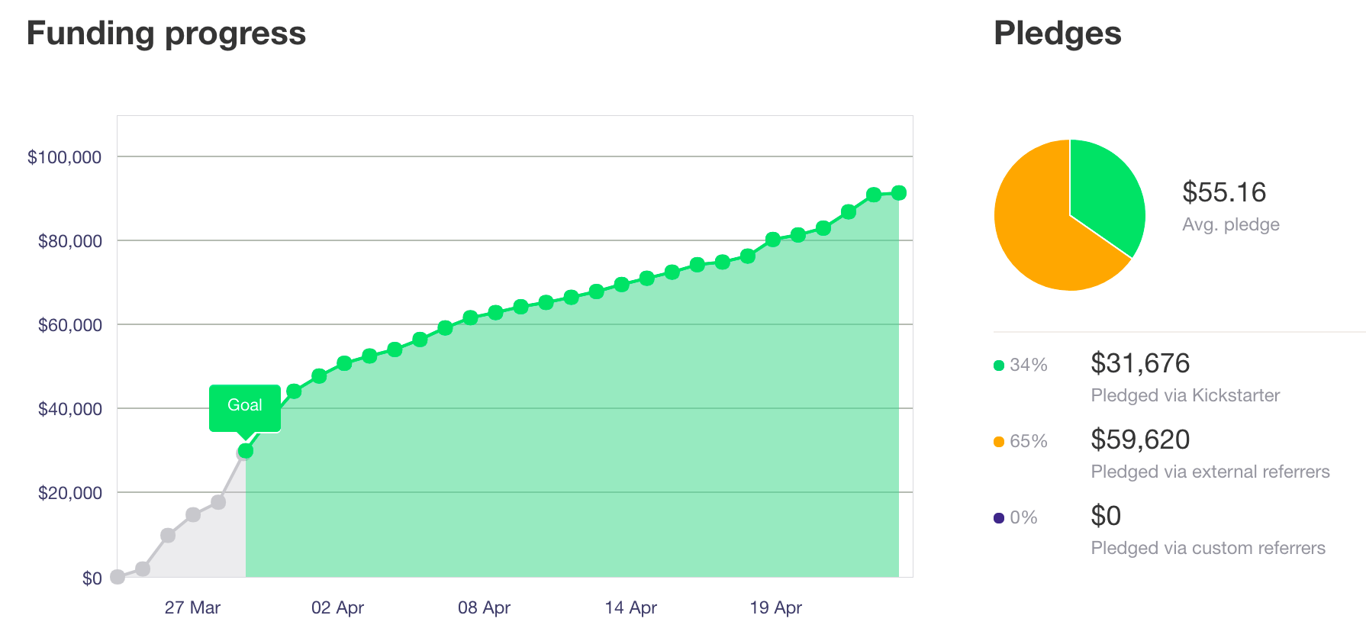The height and width of the screenshot is (641, 1366).
Task: Click the green Goal marker tooltip
Action: click(245, 407)
